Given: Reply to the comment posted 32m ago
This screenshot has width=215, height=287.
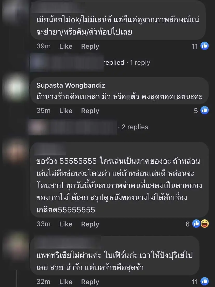Looking at the screenshot, I should pos(90,282).
